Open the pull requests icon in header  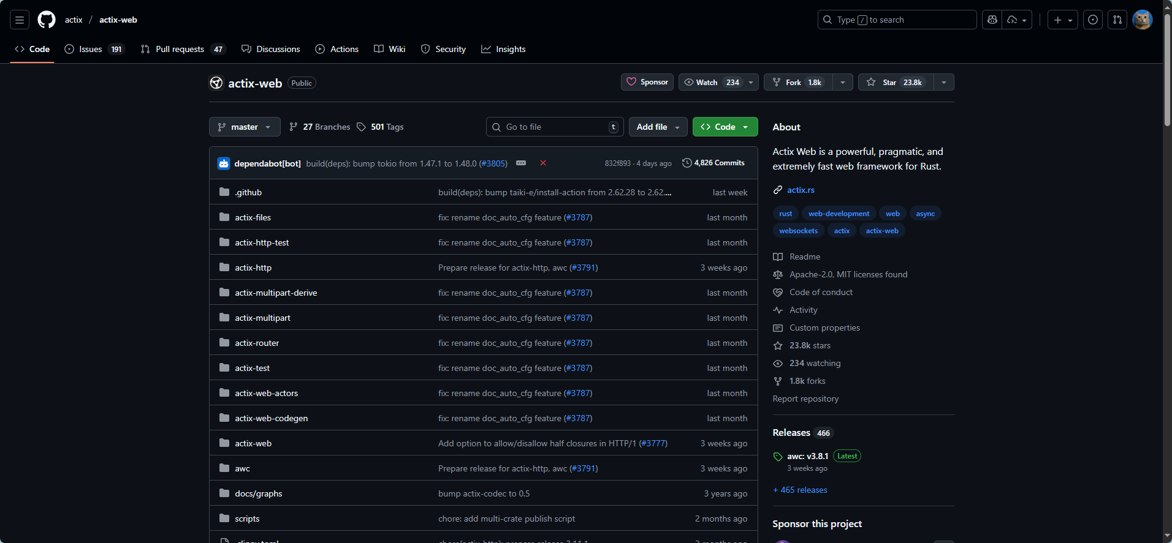click(1117, 20)
